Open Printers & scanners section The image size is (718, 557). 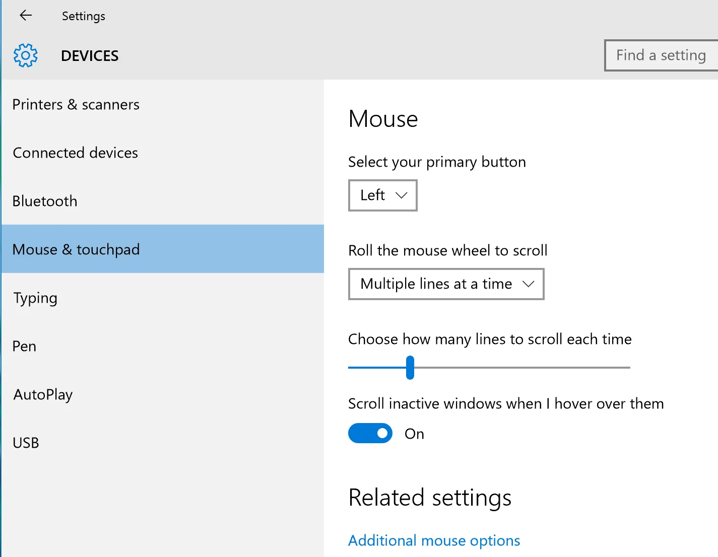(x=162, y=104)
